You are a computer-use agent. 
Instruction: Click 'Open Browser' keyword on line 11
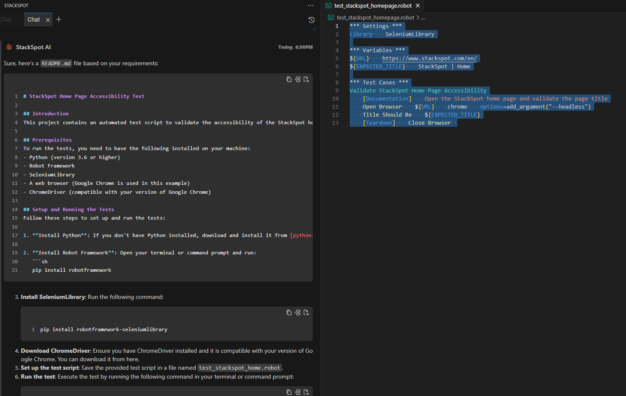(382, 107)
